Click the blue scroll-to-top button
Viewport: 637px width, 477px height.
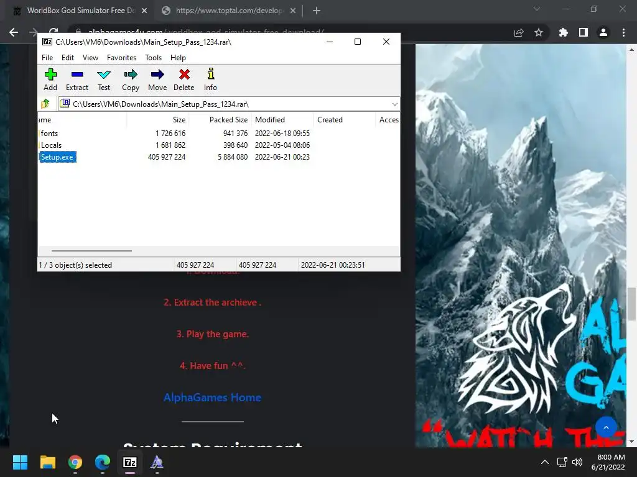[606, 427]
